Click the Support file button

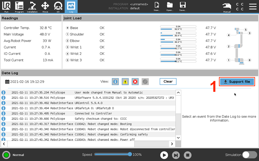tap(237, 82)
